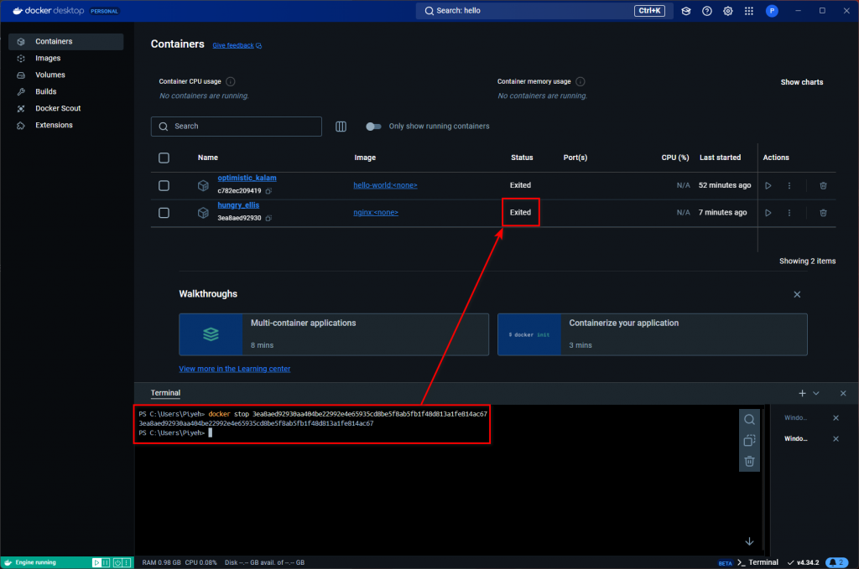Image resolution: width=859 pixels, height=569 pixels.
Task: Open the user profile avatar P
Action: pyautogui.click(x=772, y=11)
